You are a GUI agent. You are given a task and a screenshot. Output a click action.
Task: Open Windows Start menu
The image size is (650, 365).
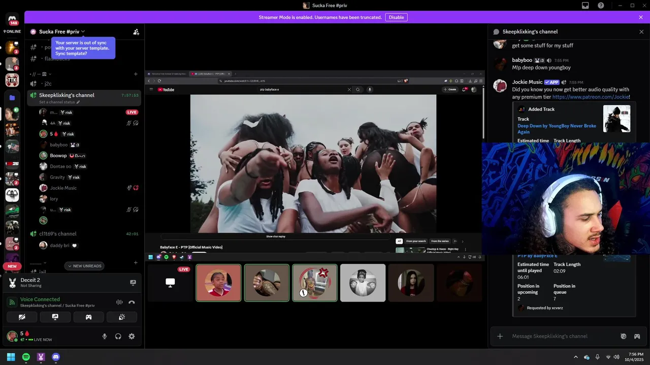[x=11, y=357]
